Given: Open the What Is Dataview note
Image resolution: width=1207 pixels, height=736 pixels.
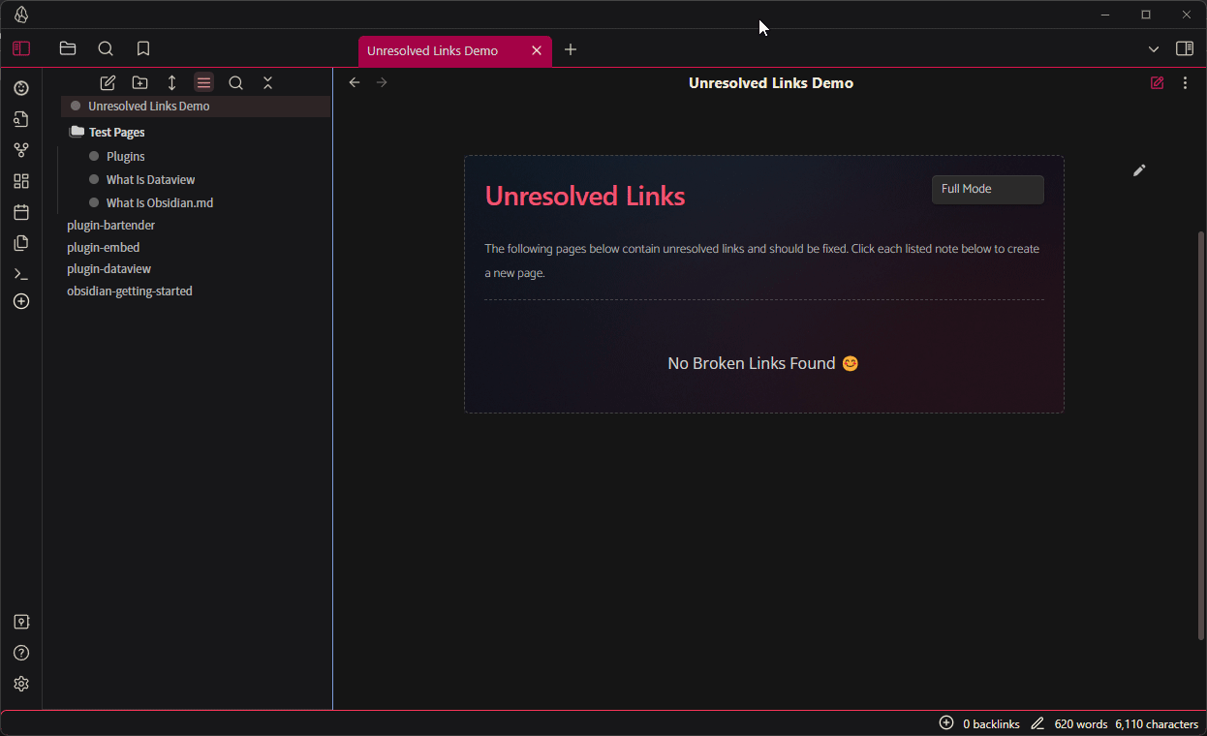Looking at the screenshot, I should tap(150, 179).
